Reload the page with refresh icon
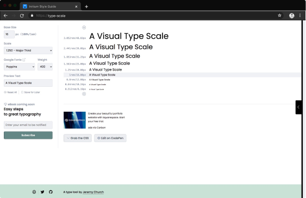 click(22, 16)
